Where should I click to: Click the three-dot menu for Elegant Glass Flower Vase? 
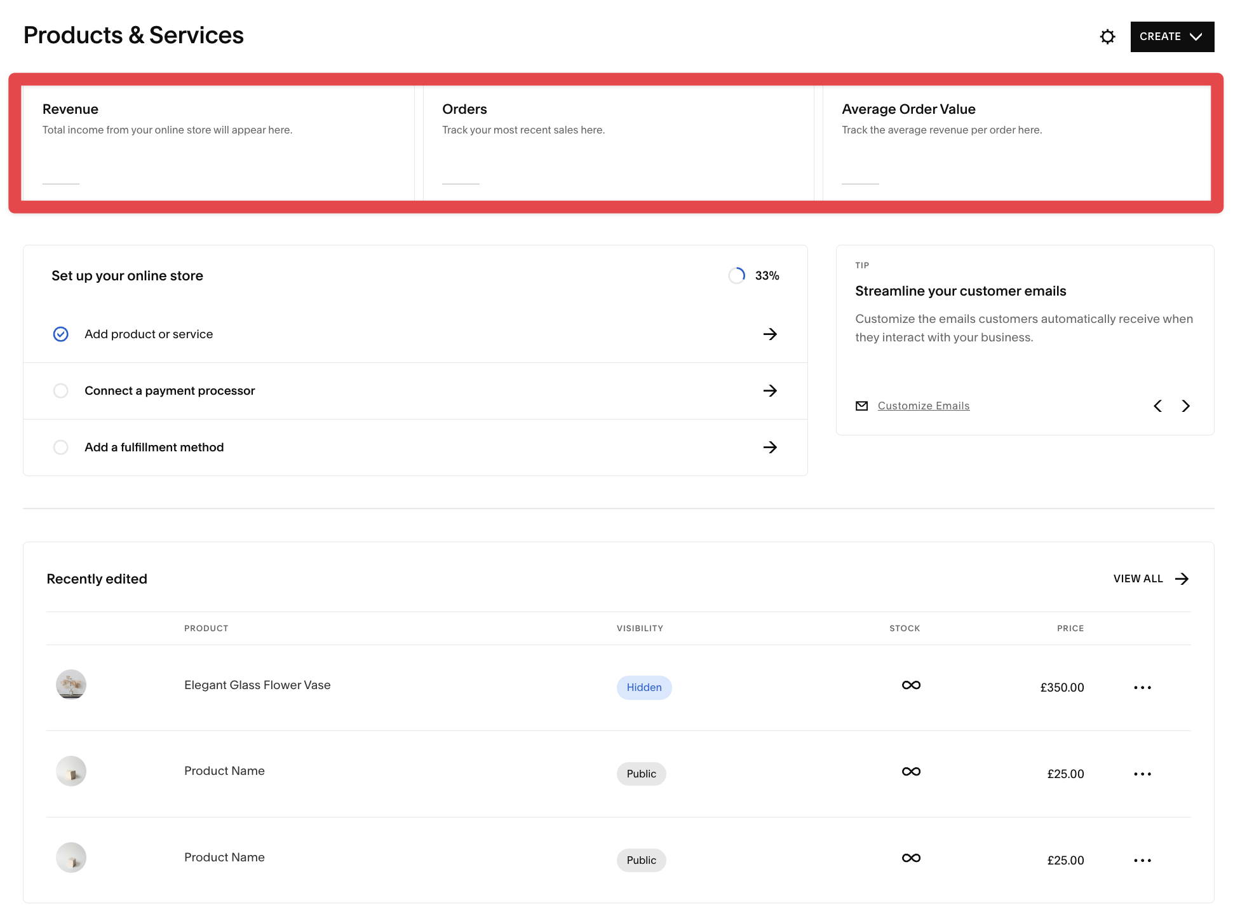(1143, 687)
